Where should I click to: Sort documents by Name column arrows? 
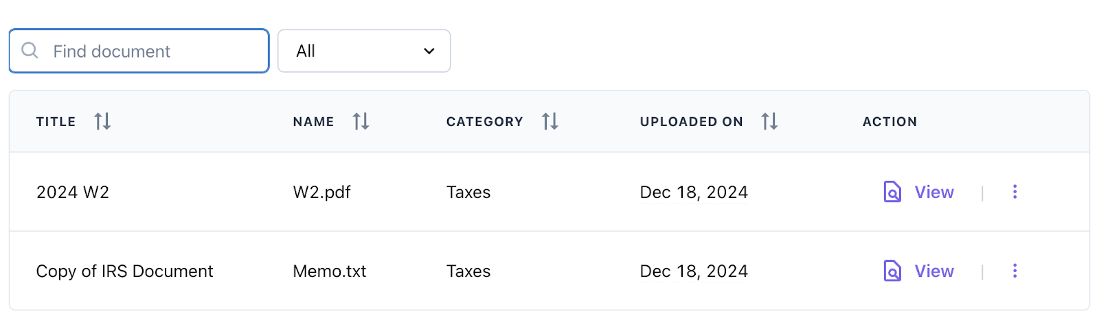361,121
